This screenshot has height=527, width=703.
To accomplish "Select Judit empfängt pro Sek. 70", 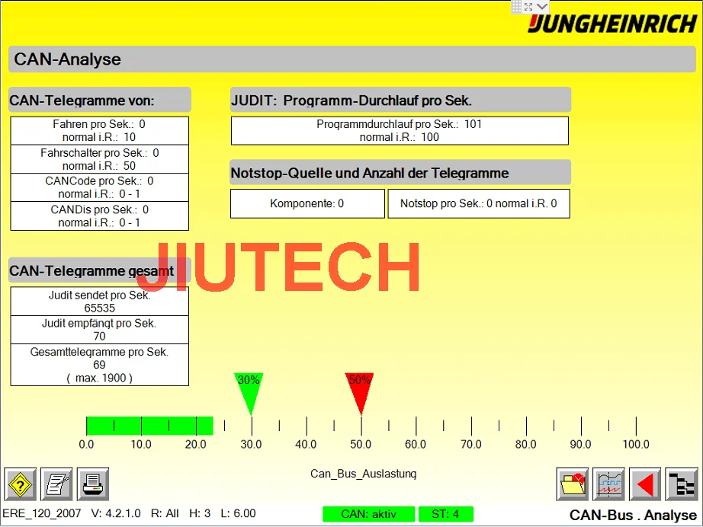I will point(100,330).
